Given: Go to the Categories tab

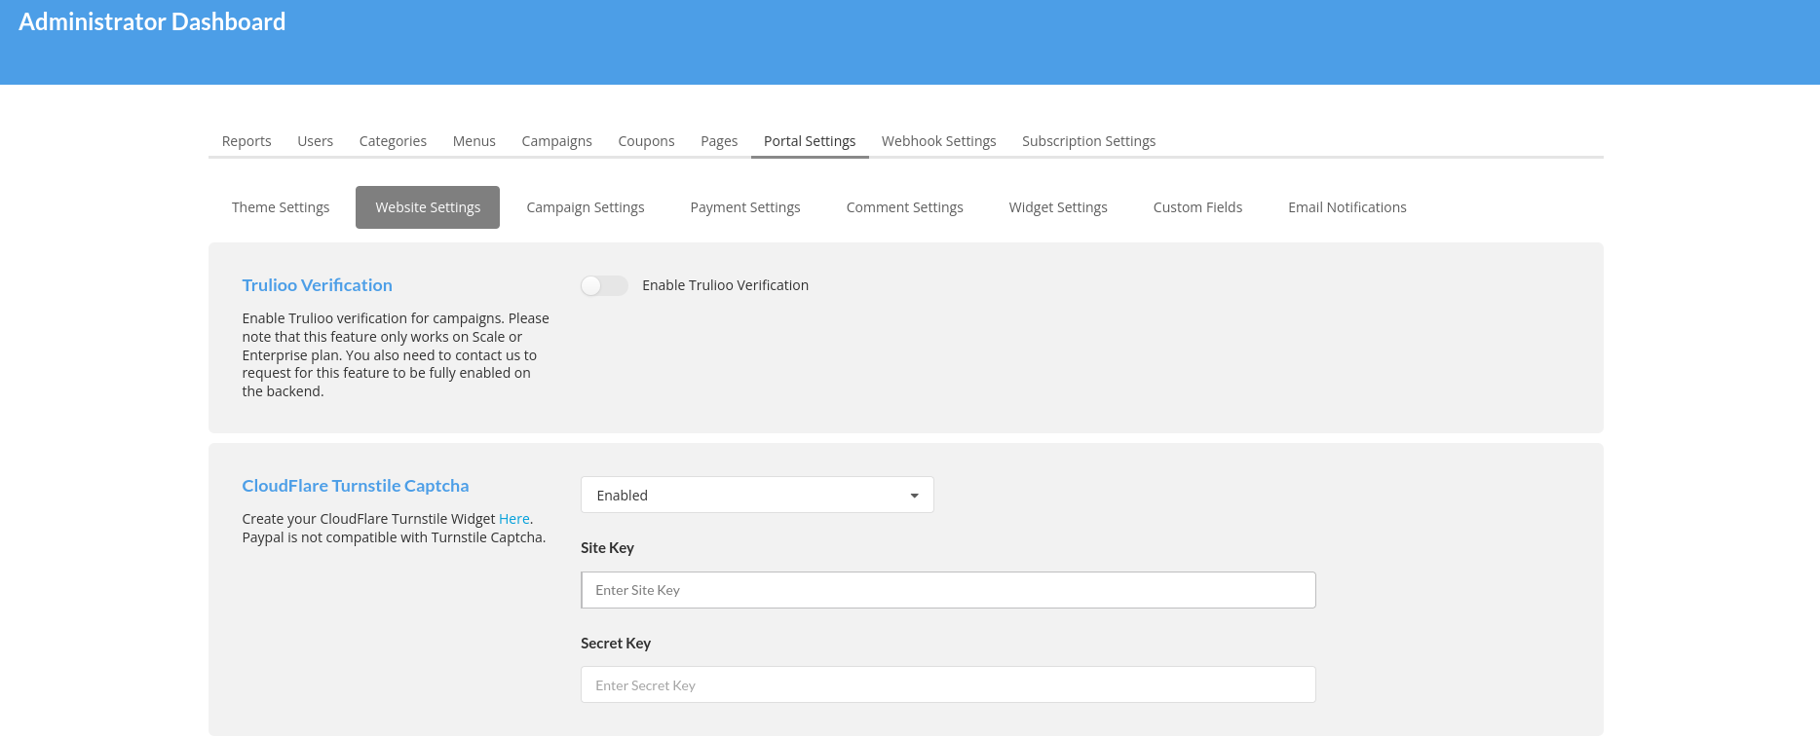Looking at the screenshot, I should [x=393, y=141].
